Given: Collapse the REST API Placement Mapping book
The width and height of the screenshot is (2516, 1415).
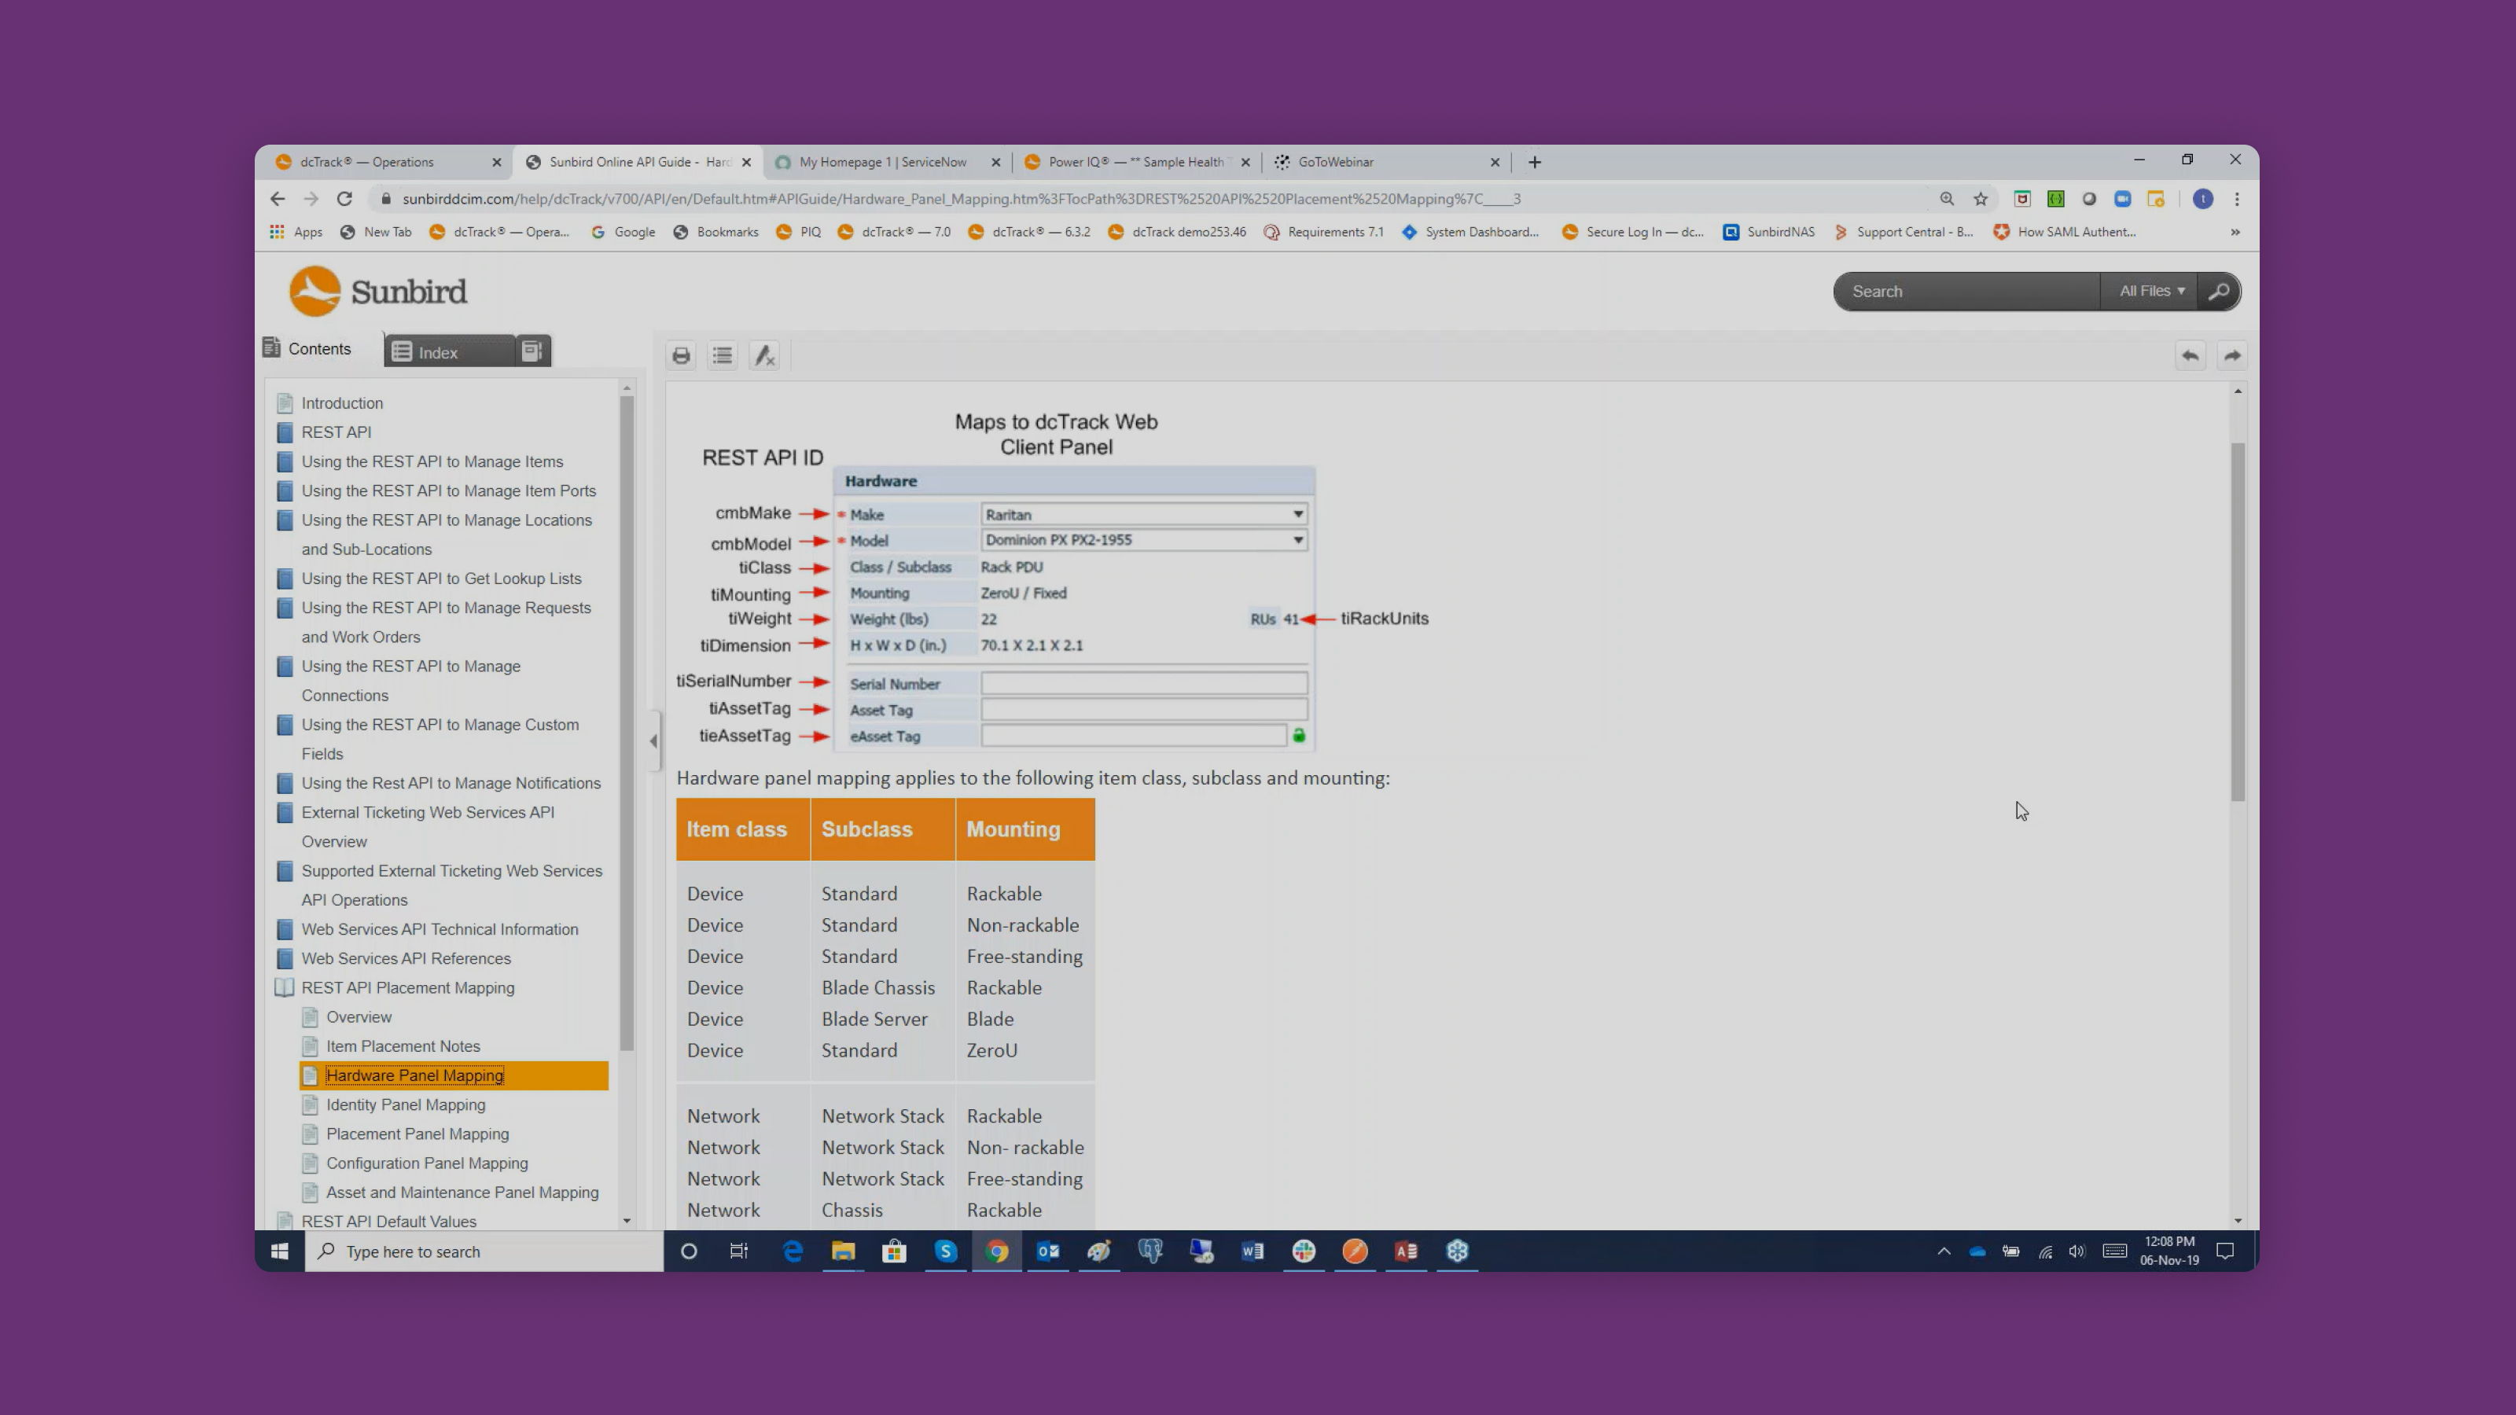Looking at the screenshot, I should pos(284,987).
